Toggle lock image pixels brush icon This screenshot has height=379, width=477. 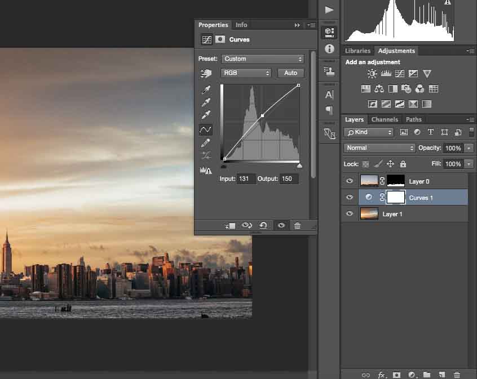tap(378, 164)
